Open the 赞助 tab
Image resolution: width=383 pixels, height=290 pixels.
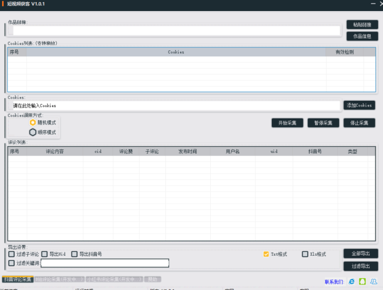(x=153, y=279)
